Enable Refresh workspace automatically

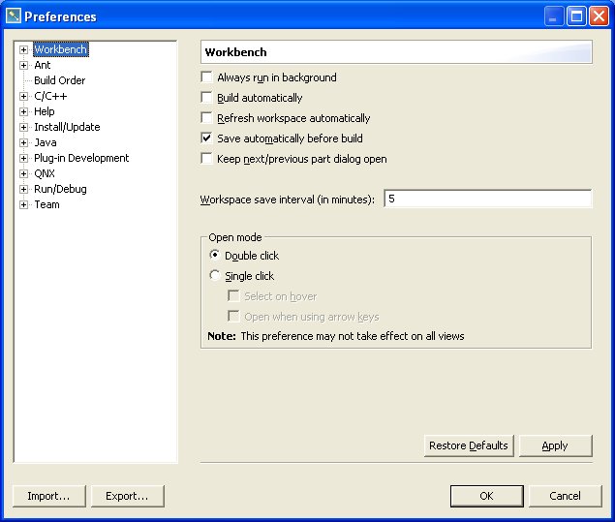tap(206, 118)
